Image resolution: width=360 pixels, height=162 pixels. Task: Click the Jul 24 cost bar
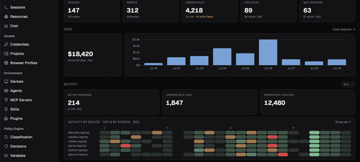(x=222, y=56)
